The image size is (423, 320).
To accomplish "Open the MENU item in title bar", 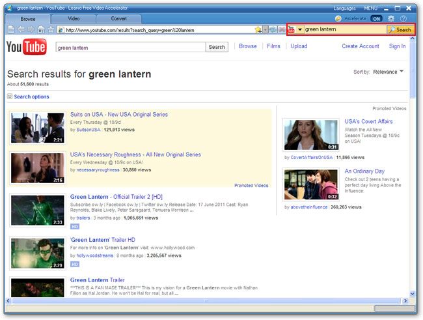I will tap(371, 8).
